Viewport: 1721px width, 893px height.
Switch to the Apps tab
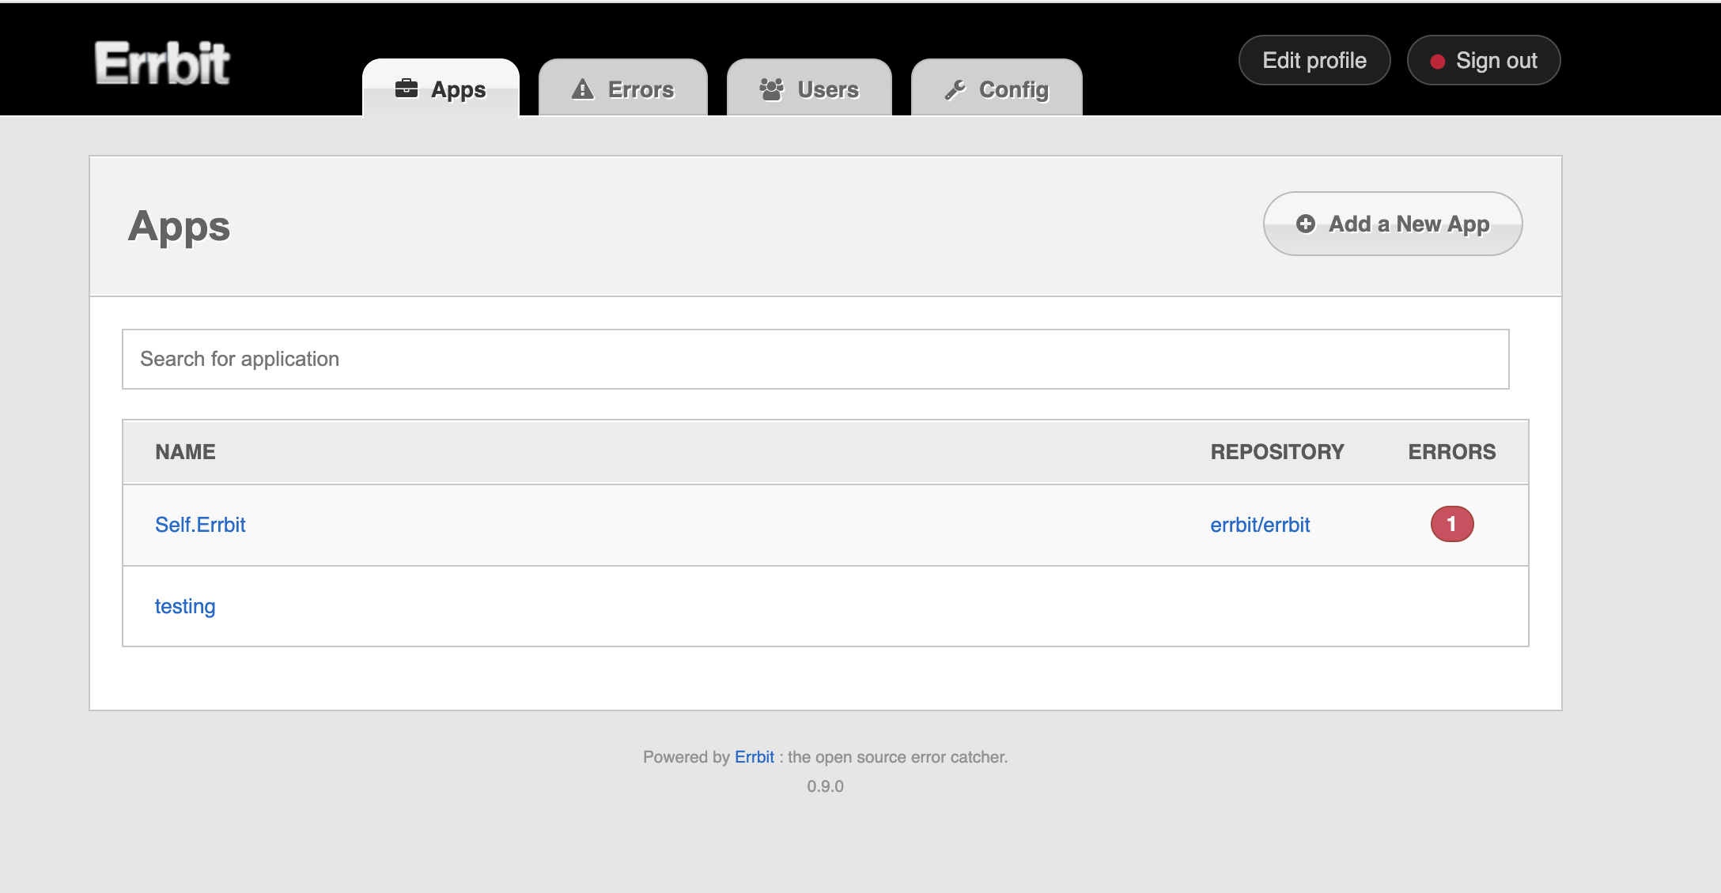tap(441, 88)
